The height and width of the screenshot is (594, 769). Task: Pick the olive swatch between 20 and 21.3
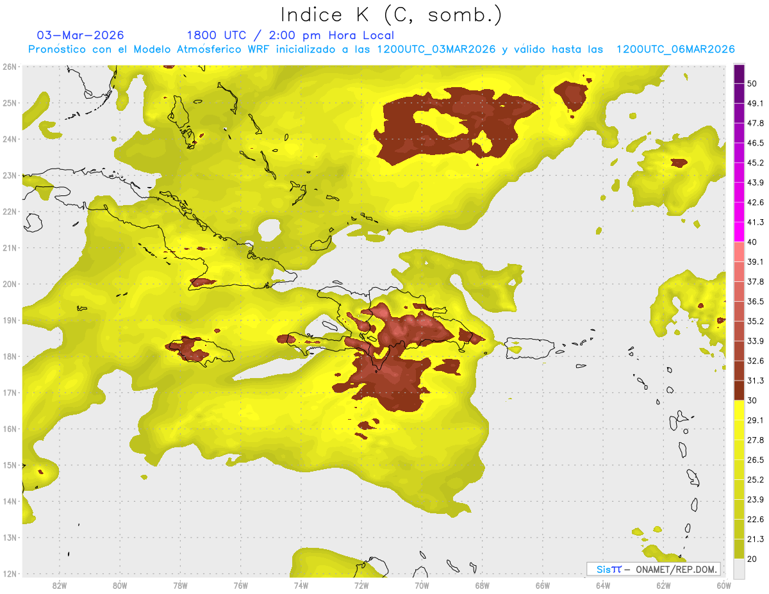(x=739, y=549)
